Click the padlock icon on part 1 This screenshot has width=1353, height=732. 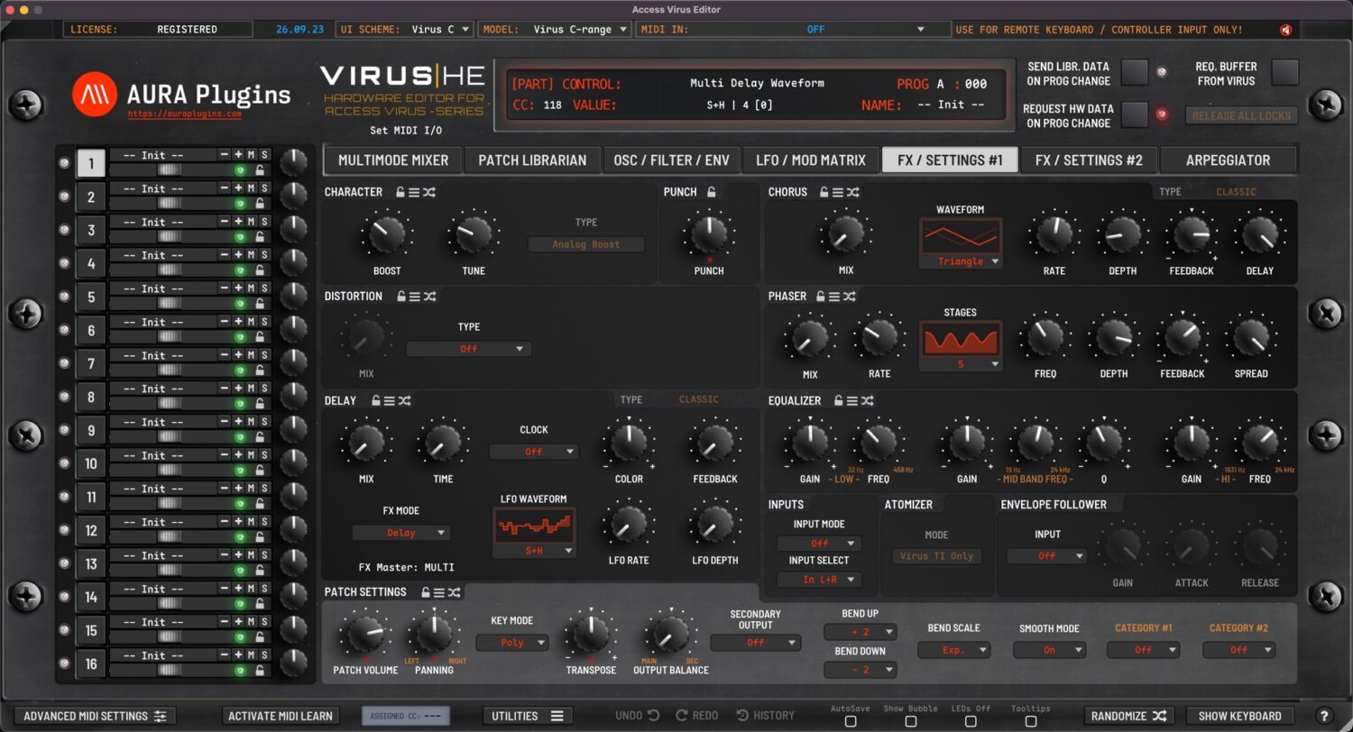coord(260,170)
